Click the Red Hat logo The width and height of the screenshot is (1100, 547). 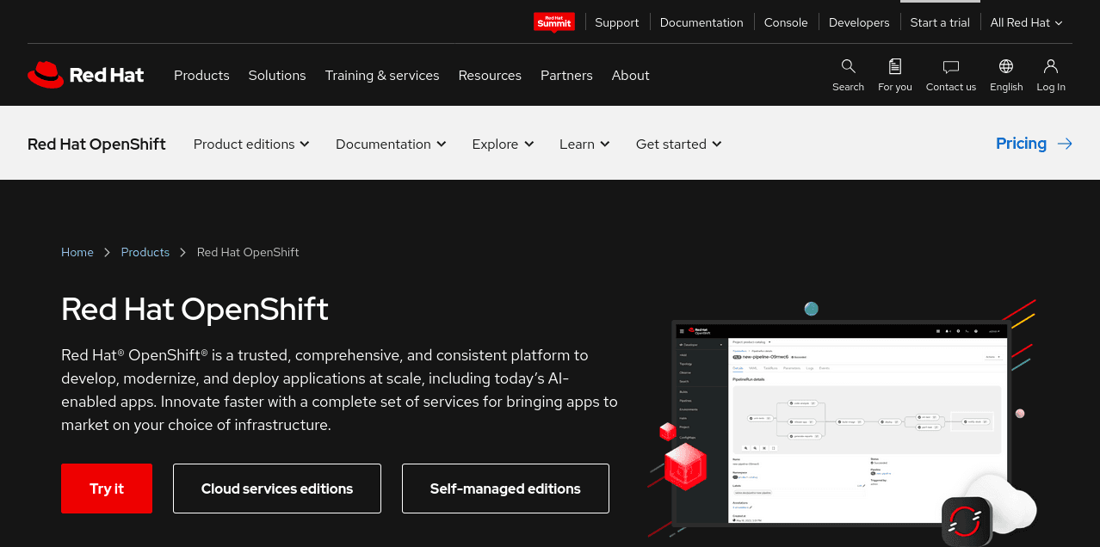[x=86, y=75]
